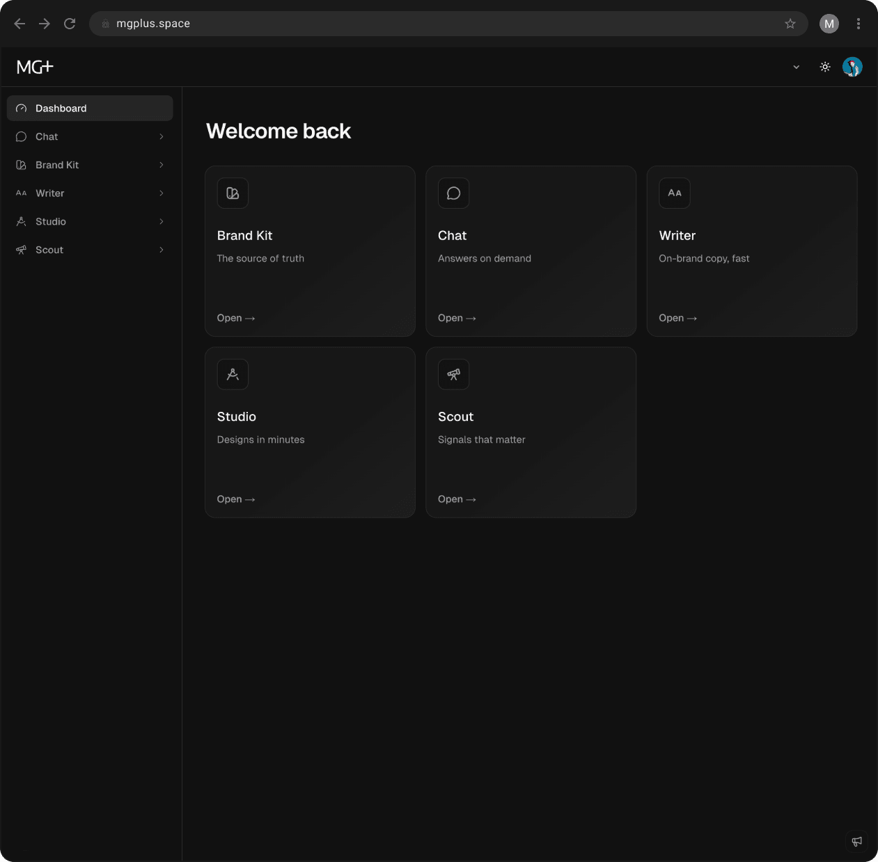Open the browser profile M button

pos(829,24)
